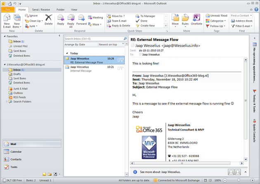Screen dimensions: 260x184
Task: Open the Outbox folder
Action: click(x=18, y=93)
